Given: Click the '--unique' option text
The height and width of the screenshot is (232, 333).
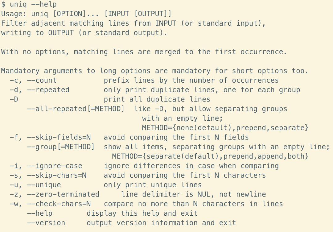Looking at the screenshot, I should coord(44,185).
